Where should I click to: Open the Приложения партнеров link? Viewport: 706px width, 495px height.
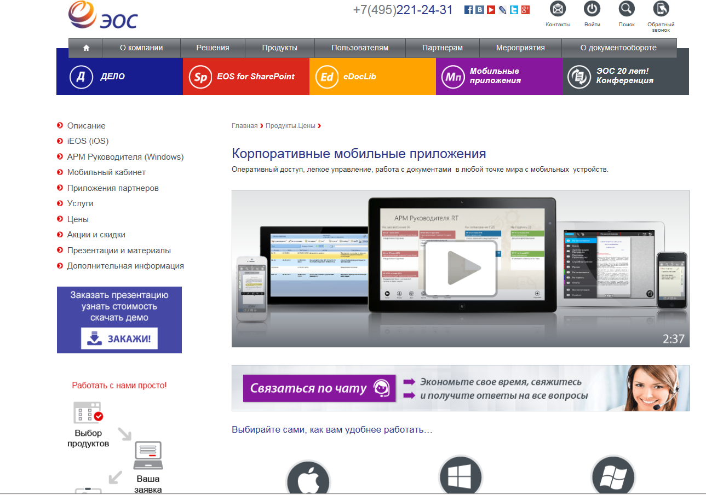click(113, 188)
